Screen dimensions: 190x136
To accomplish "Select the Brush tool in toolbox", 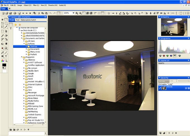I will pos(3,36).
